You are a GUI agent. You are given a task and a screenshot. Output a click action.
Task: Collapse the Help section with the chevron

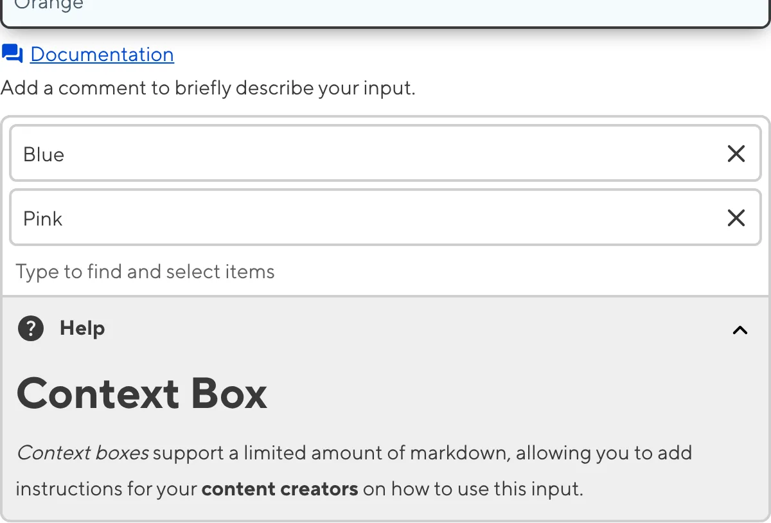pyautogui.click(x=740, y=330)
